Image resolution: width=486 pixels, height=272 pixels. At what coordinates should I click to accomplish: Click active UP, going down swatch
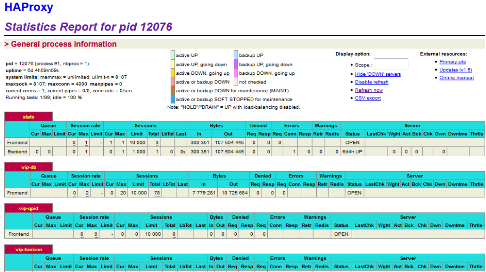173,64
